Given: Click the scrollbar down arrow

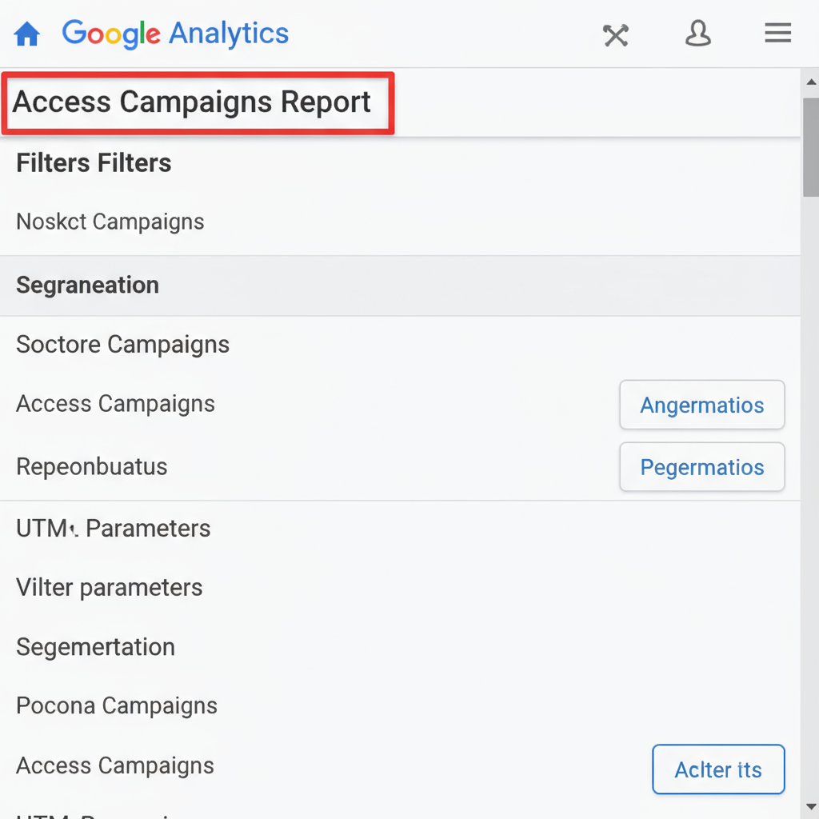Looking at the screenshot, I should coord(811,806).
